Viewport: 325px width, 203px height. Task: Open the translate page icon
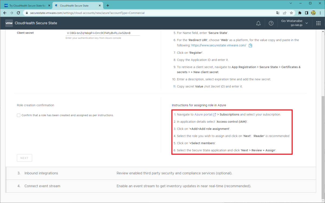point(278,13)
